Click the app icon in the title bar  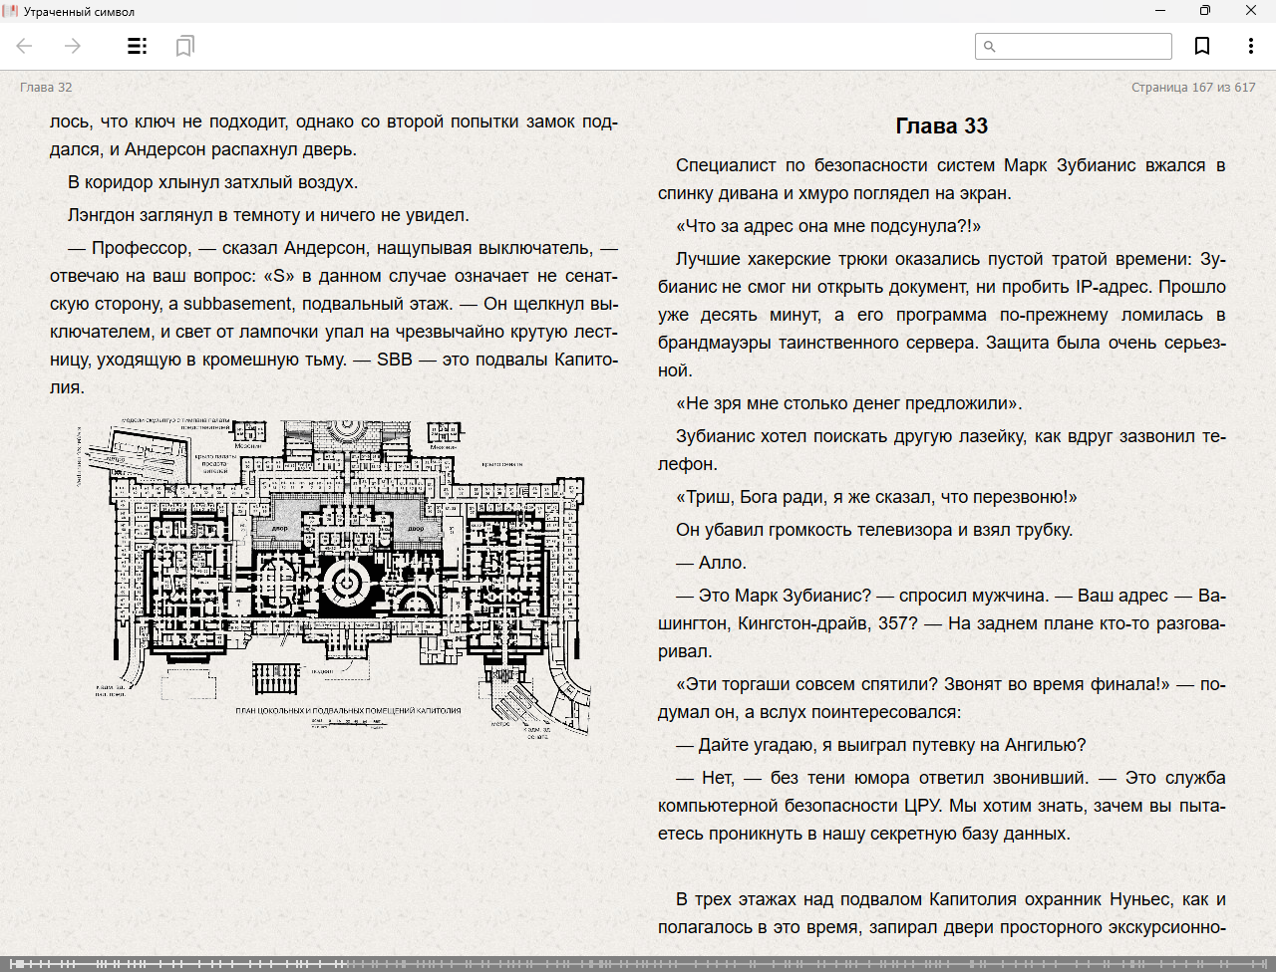pos(11,11)
